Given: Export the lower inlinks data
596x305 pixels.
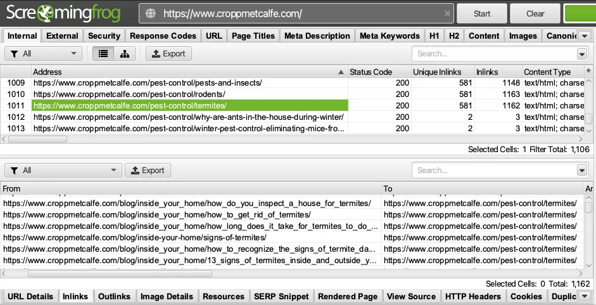Looking at the screenshot, I should pyautogui.click(x=148, y=170).
